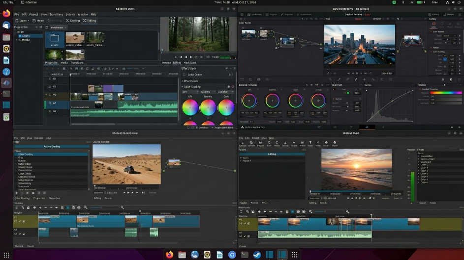Toggle the highlighted snap button in right Shotcut timeline
Image resolution: width=464 pixels, height=260 pixels.
pos(292,211)
